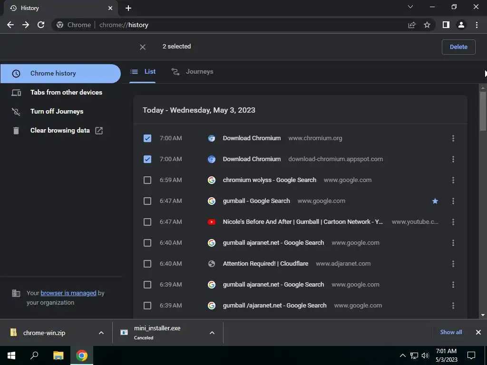The width and height of the screenshot is (487, 365).
Task: Expand options for mini_installer.exe download
Action: (212, 333)
